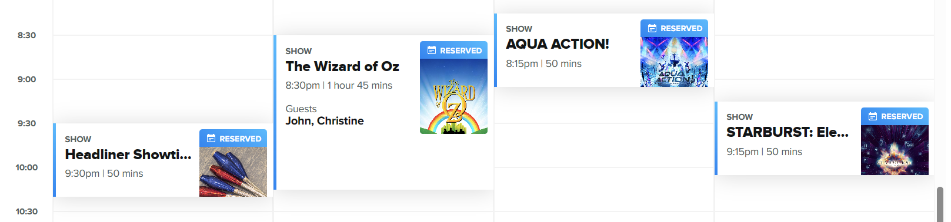Click the calendar icon on STARBURST badge
This screenshot has height=222, width=951.
click(872, 116)
